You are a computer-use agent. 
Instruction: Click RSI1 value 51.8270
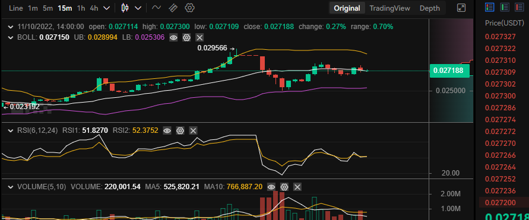pos(94,130)
